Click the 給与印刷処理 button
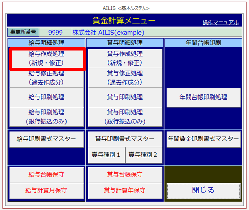Viewport: 249px width, 210px height. pyautogui.click(x=46, y=97)
